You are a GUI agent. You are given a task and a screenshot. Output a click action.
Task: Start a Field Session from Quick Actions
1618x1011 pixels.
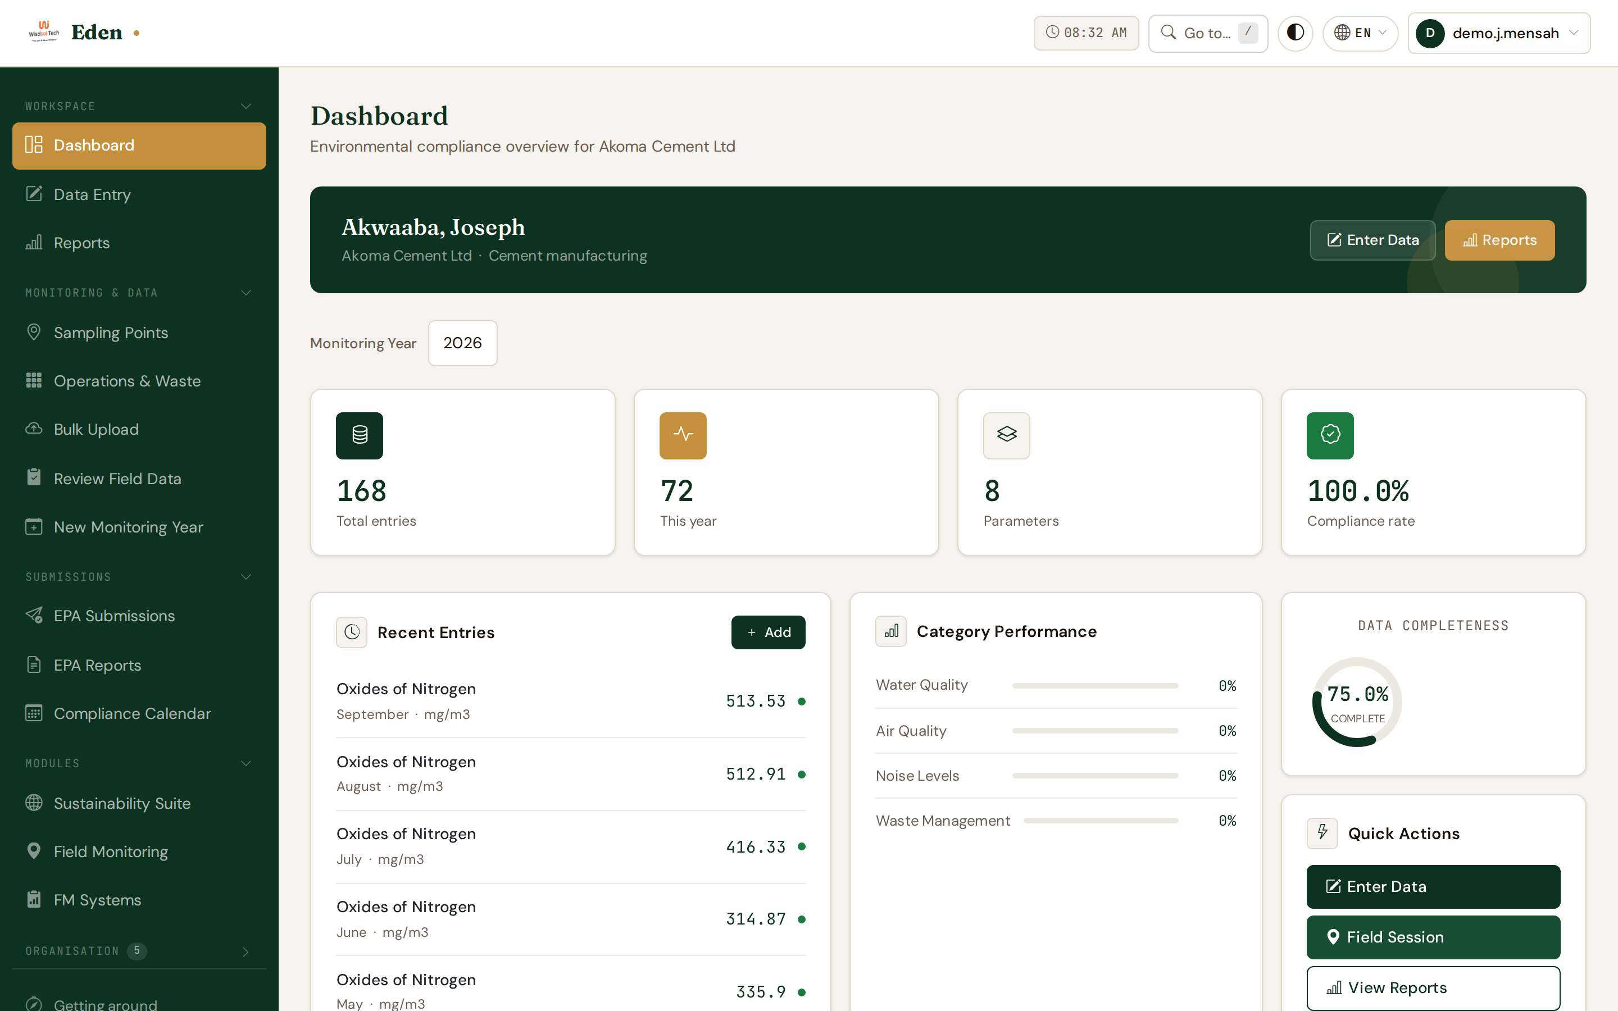click(x=1434, y=937)
